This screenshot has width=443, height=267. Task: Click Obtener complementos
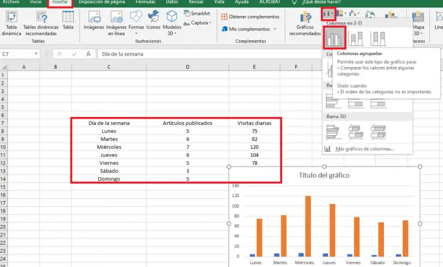[x=253, y=16]
